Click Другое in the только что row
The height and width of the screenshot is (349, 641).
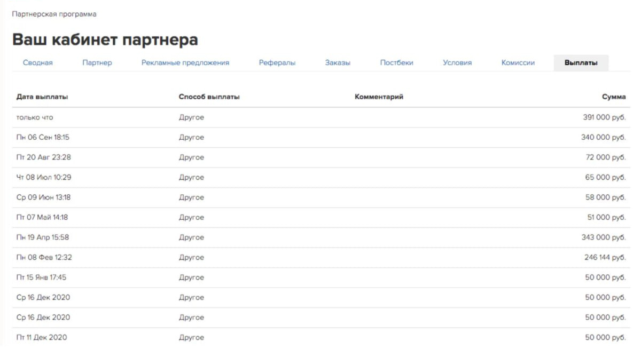tap(191, 117)
